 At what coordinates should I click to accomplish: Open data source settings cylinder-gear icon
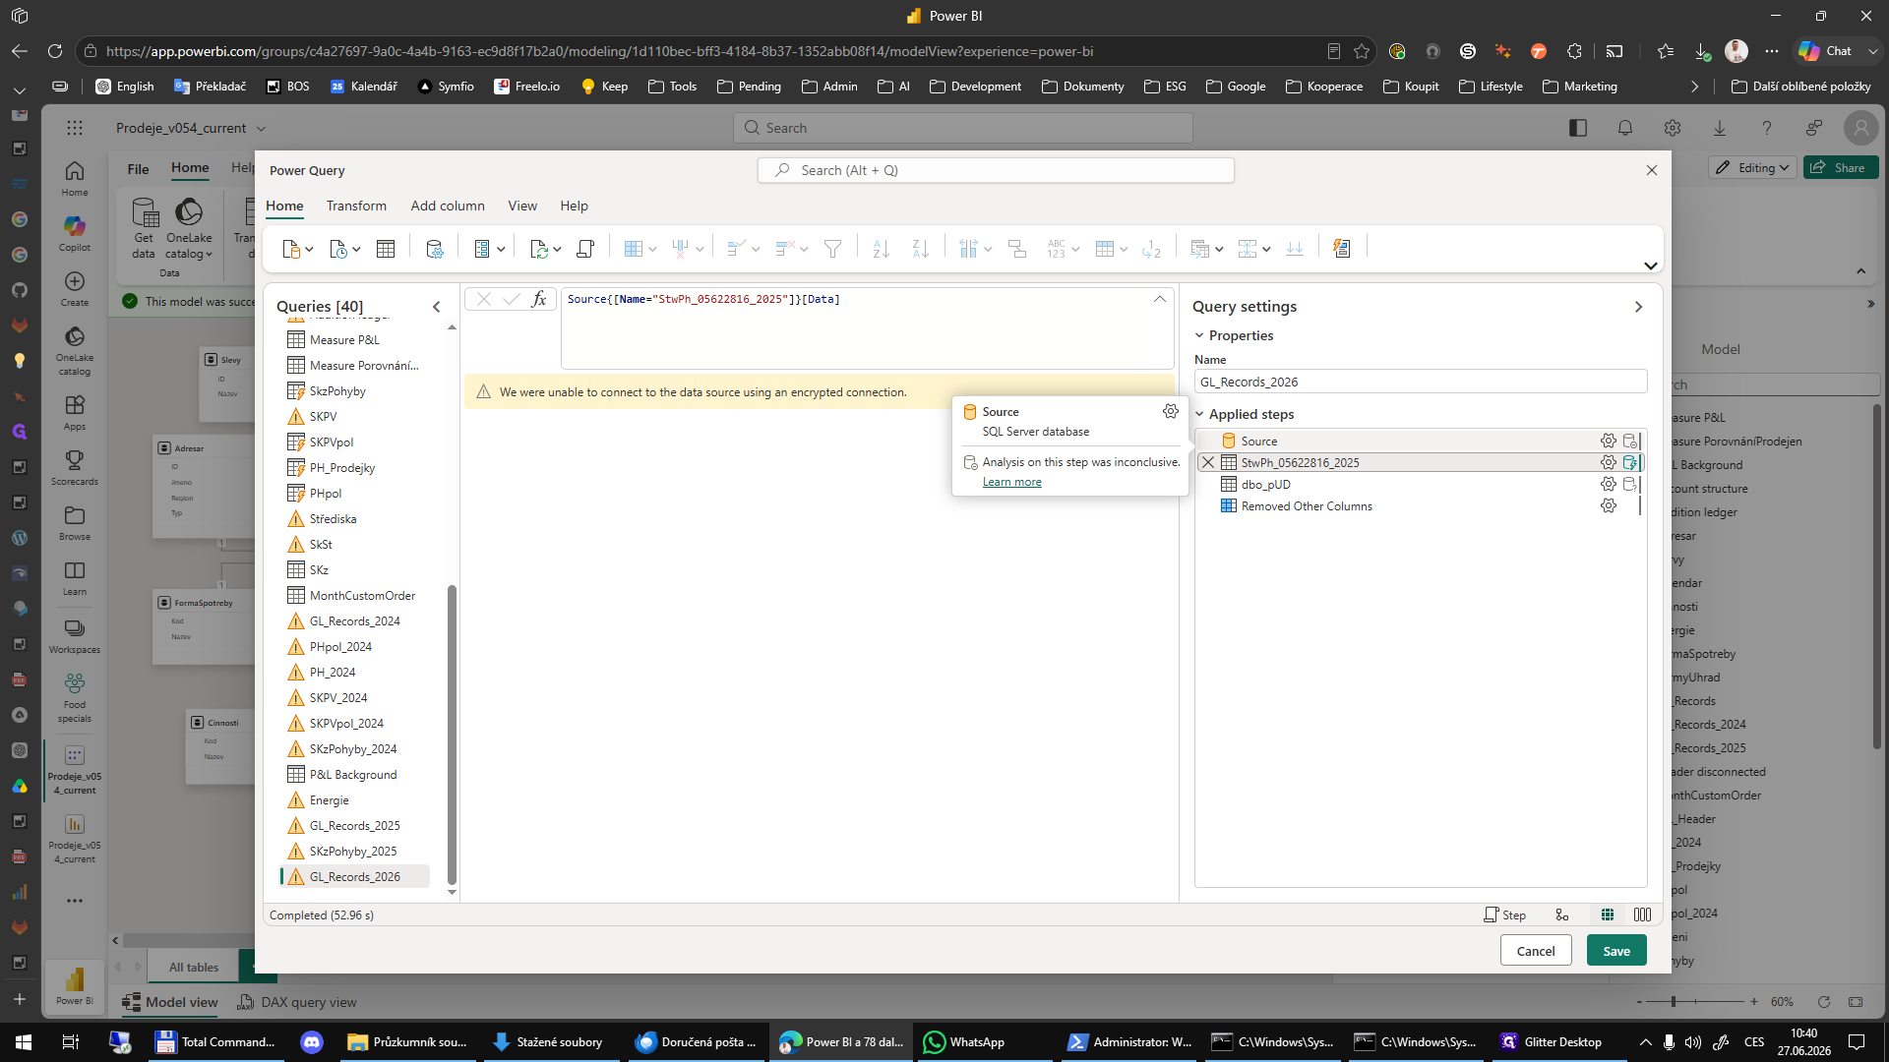point(434,249)
